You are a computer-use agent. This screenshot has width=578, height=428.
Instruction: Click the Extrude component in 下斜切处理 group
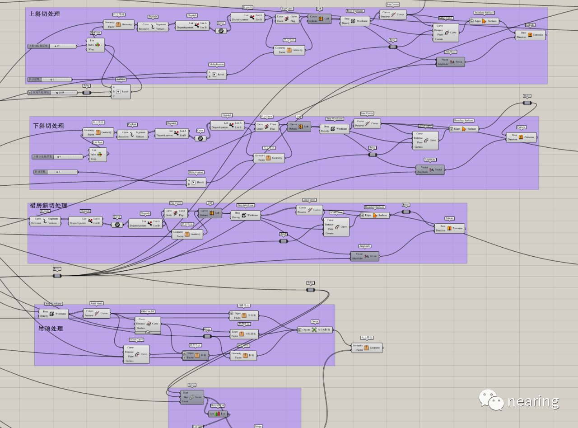click(521, 137)
